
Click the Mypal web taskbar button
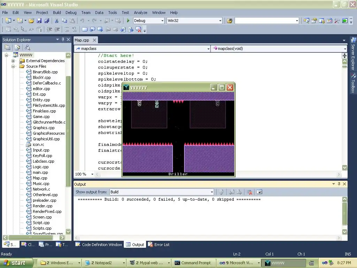click(x=149, y=263)
